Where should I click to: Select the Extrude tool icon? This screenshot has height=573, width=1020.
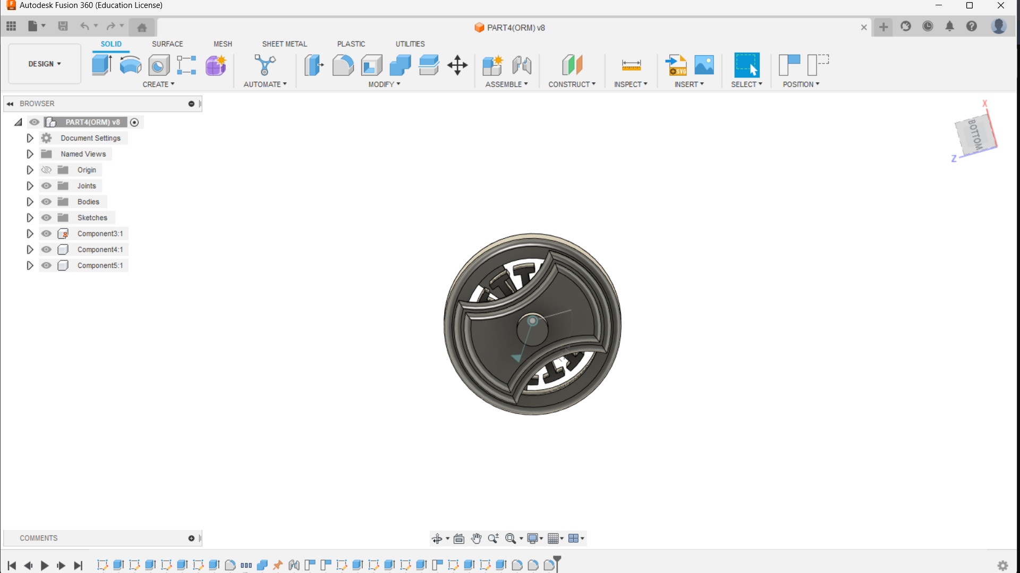(x=101, y=65)
